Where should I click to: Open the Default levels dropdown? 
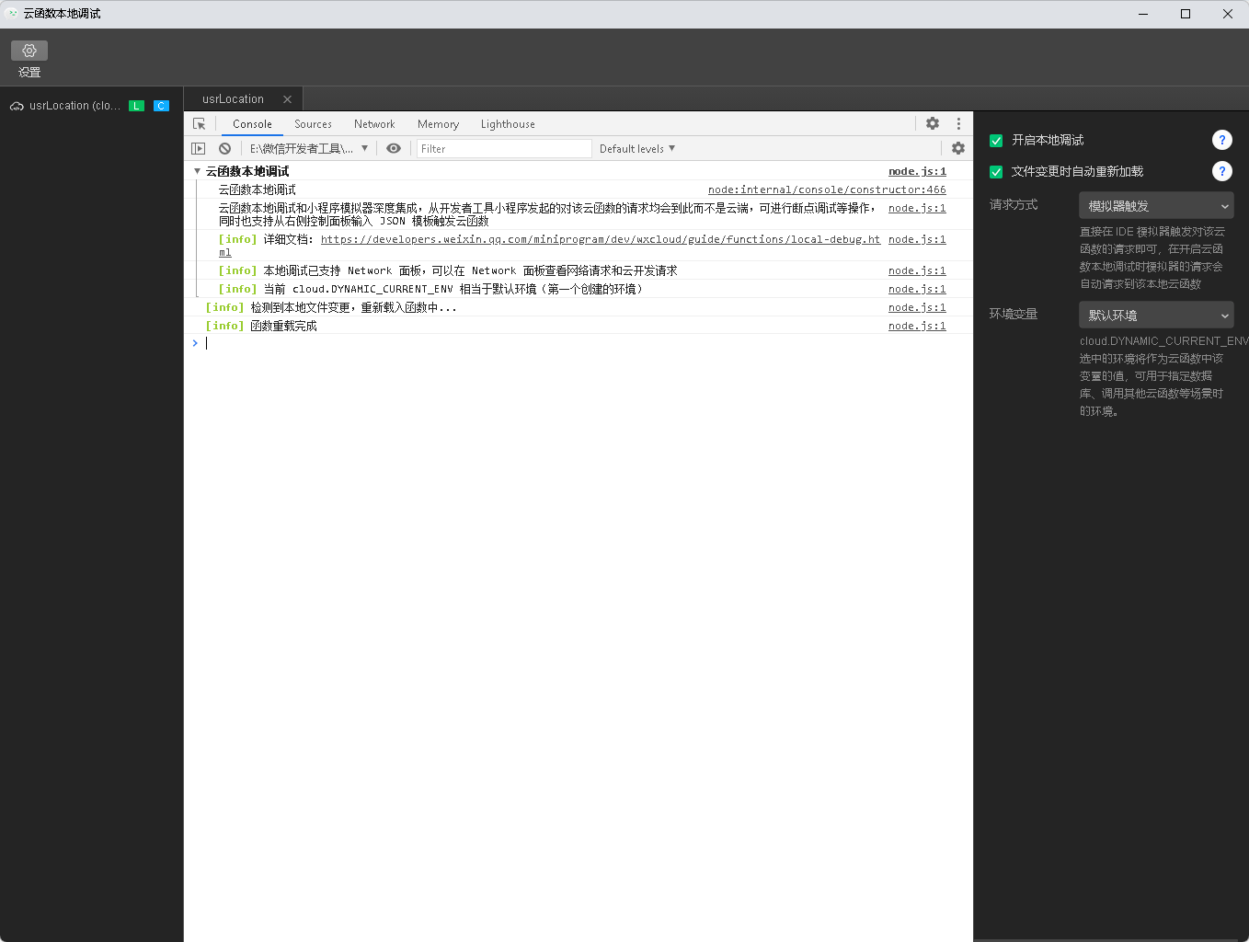coord(636,148)
